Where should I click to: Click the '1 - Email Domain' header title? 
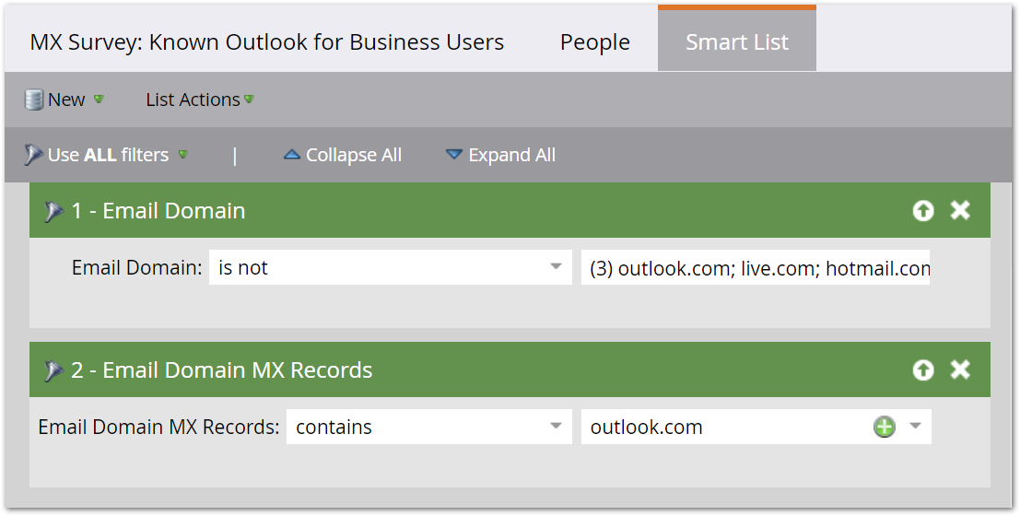[x=158, y=211]
